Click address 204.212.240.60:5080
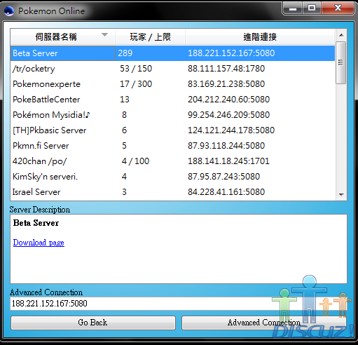Viewport: 358px width, 345px height. pos(228,100)
